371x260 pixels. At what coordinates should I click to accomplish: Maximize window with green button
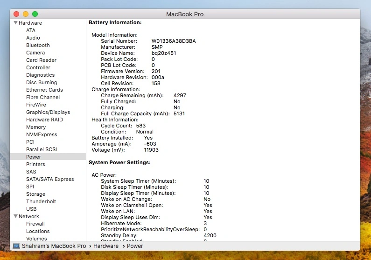pos(35,14)
